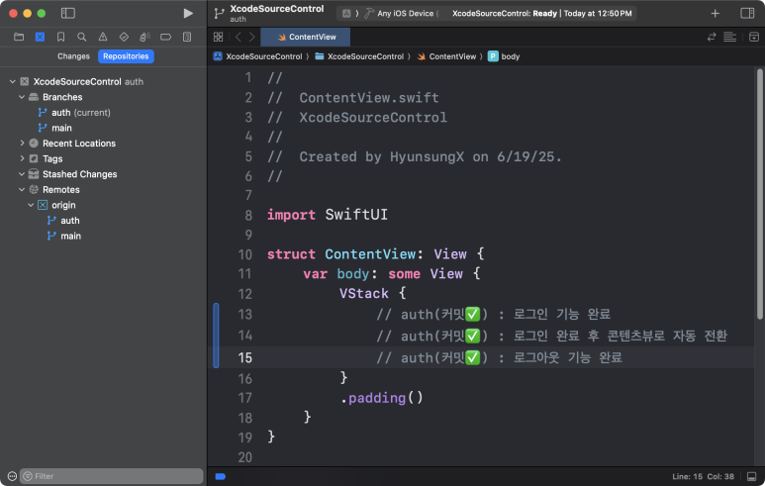Switch to the Changes tab
The width and height of the screenshot is (765, 486).
(73, 56)
